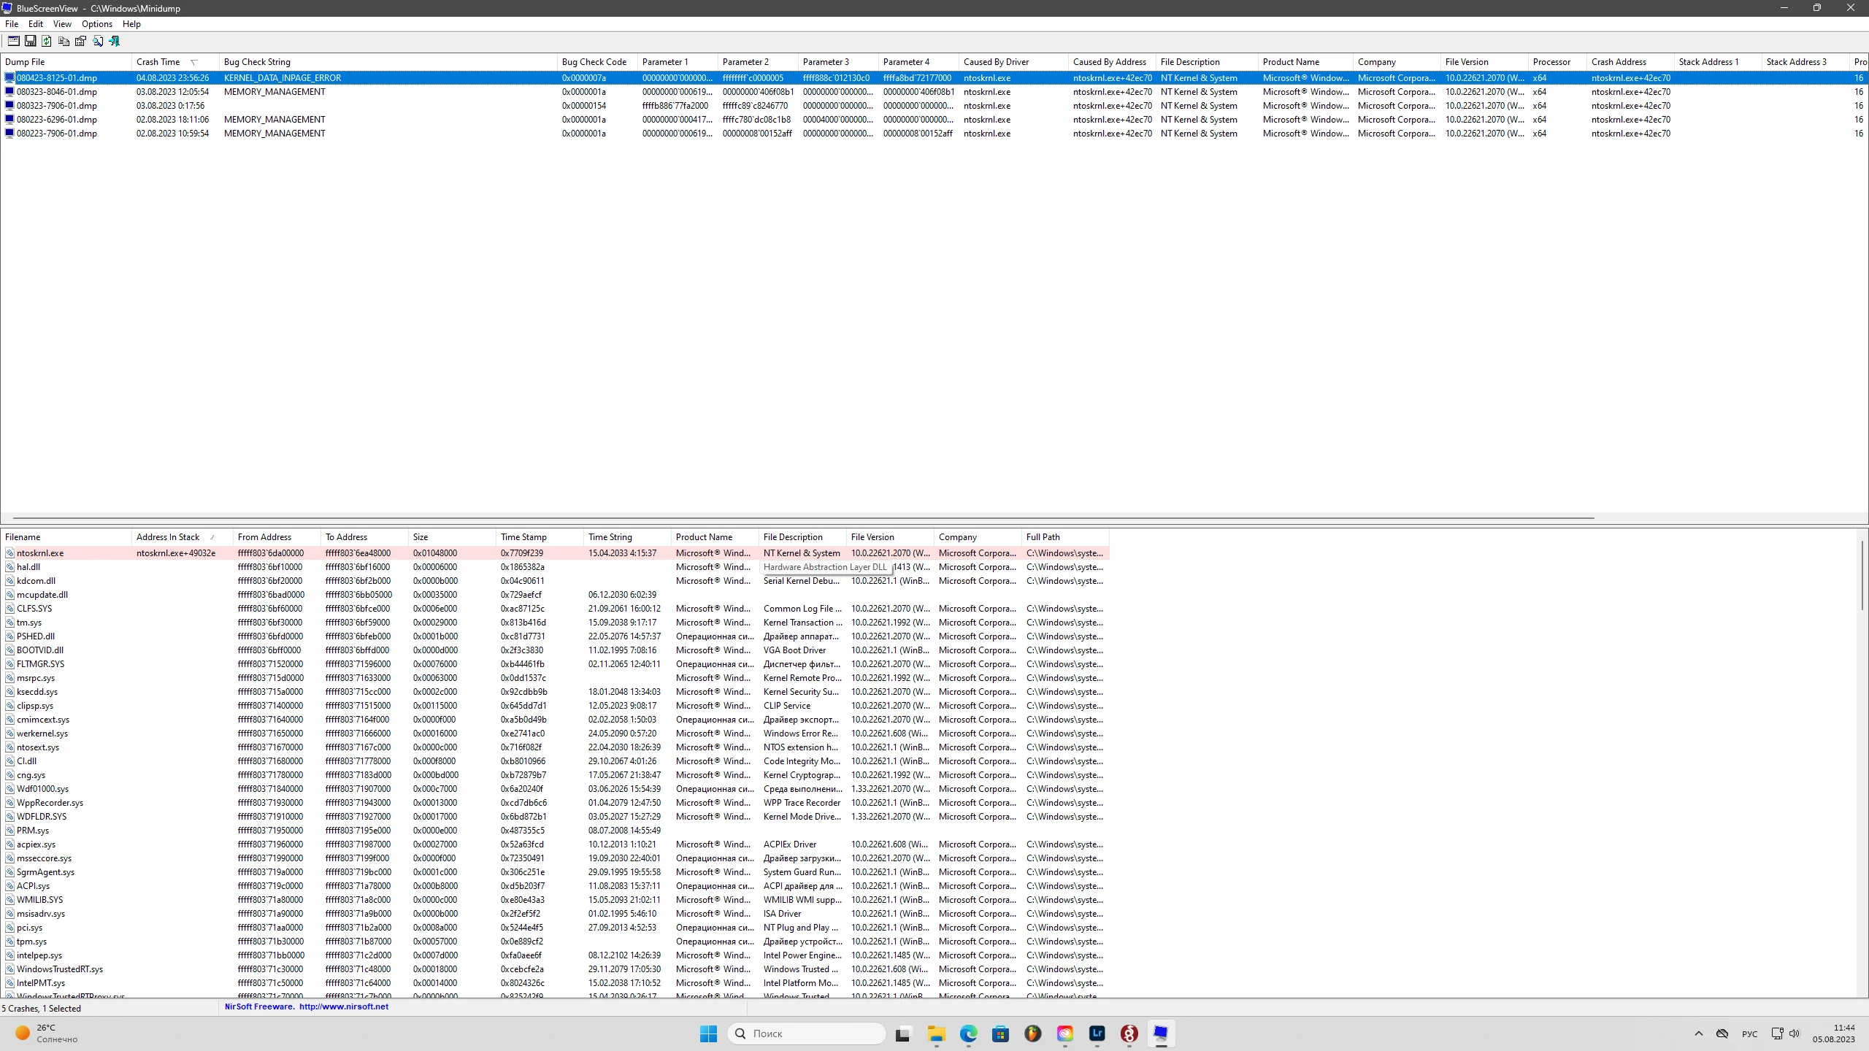Viewport: 1869px width, 1051px height.
Task: Click Copy Selected Items toolbar icon
Action: coord(64,41)
